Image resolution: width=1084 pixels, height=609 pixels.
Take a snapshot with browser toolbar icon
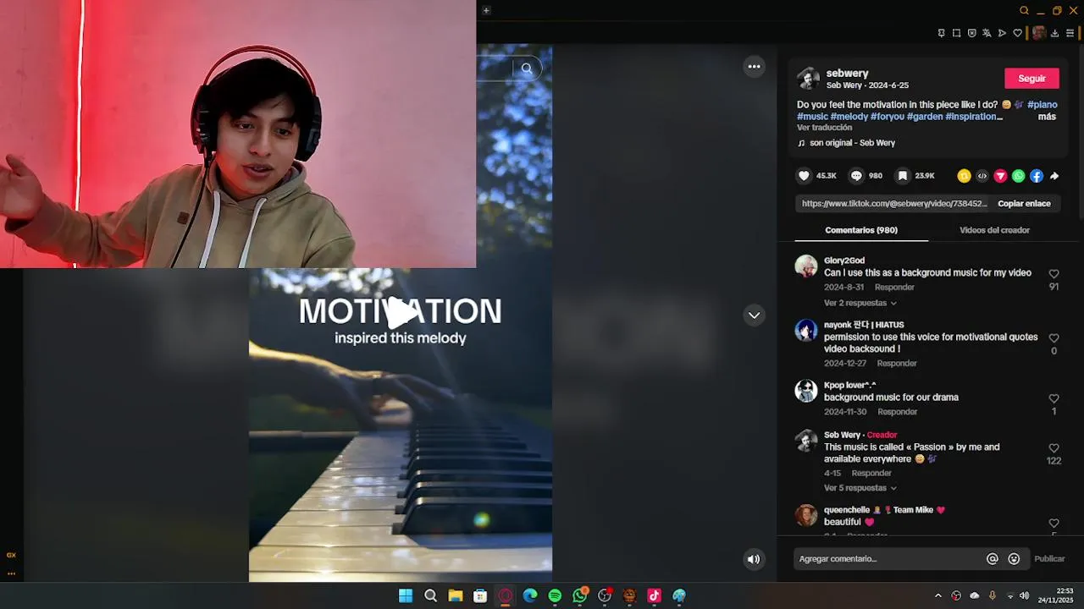956,33
